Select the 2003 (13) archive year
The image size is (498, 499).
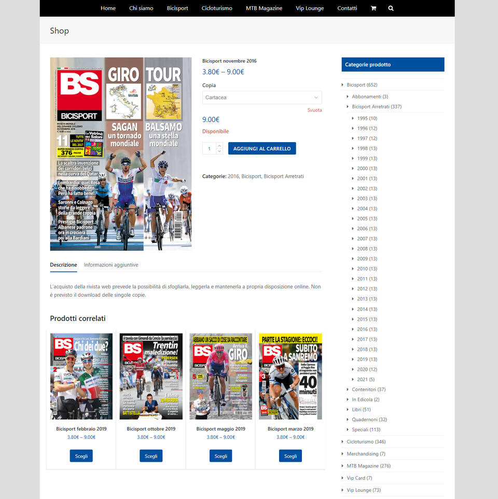click(367, 199)
